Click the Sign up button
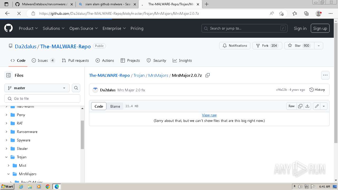 [320, 28]
